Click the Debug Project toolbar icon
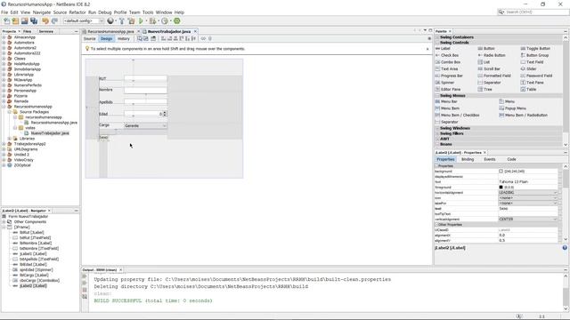Screen dimensions: 570x320 coord(153,21)
